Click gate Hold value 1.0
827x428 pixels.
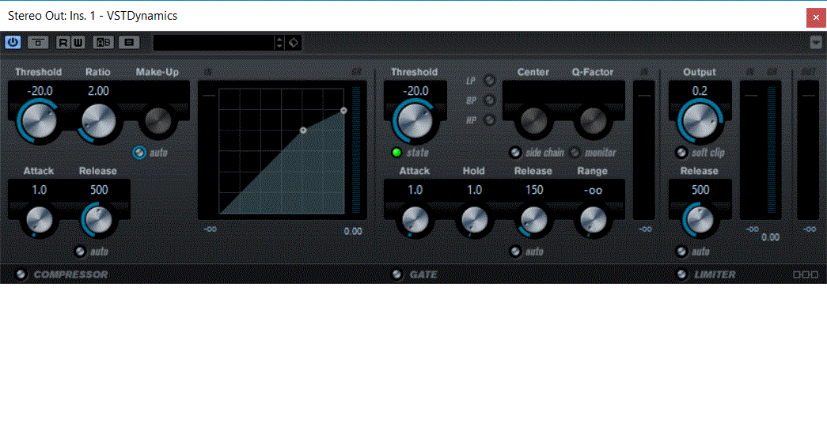coord(474,191)
